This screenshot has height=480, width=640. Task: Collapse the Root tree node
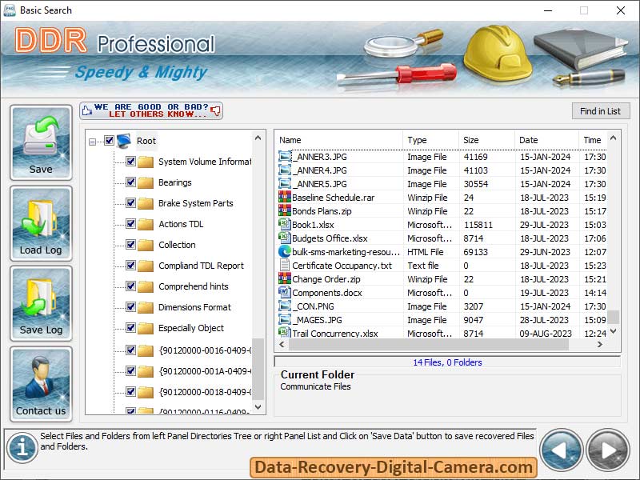click(x=93, y=142)
